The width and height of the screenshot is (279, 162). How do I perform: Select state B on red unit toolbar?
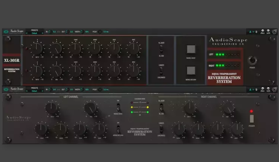256,32
